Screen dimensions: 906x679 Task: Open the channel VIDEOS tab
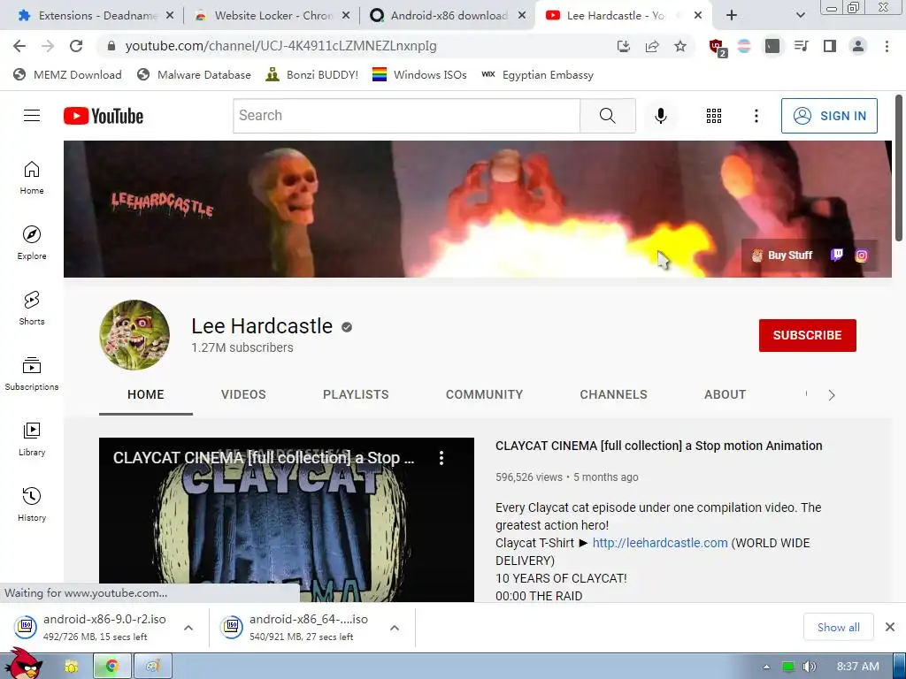[x=243, y=394]
